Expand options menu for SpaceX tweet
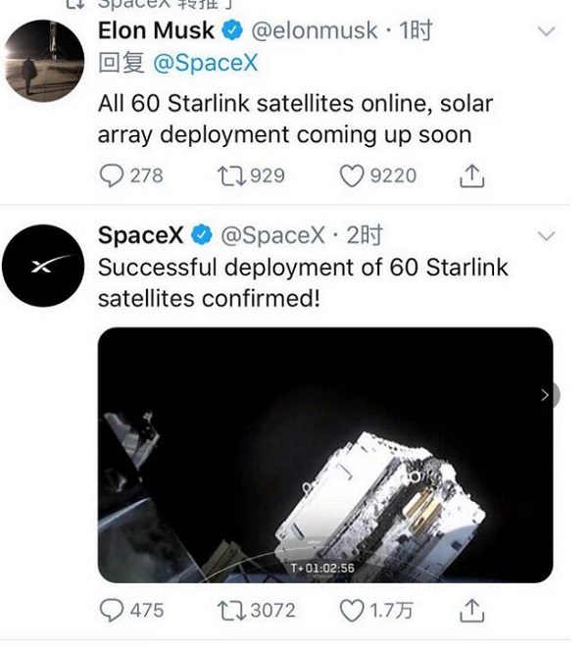Image resolution: width=588 pixels, height=647 pixels. tap(547, 236)
